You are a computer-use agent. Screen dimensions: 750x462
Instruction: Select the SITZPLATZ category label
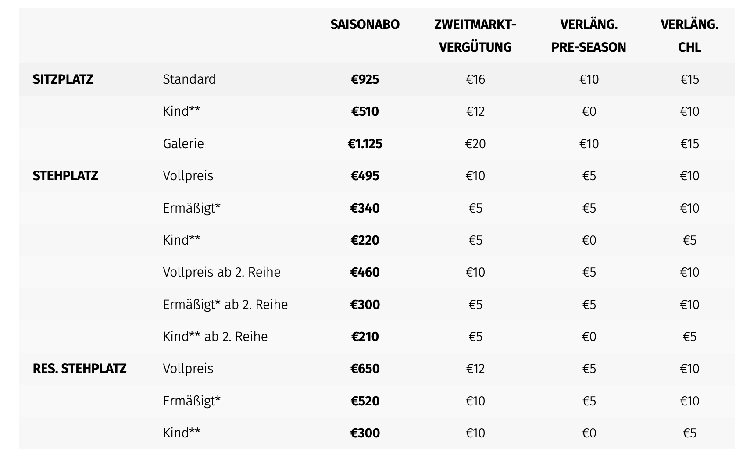coord(63,79)
